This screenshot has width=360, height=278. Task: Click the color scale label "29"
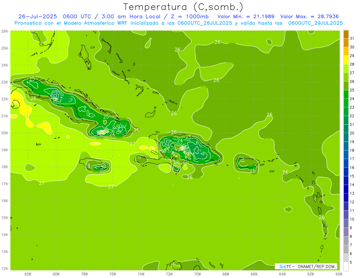[x=352, y=55]
